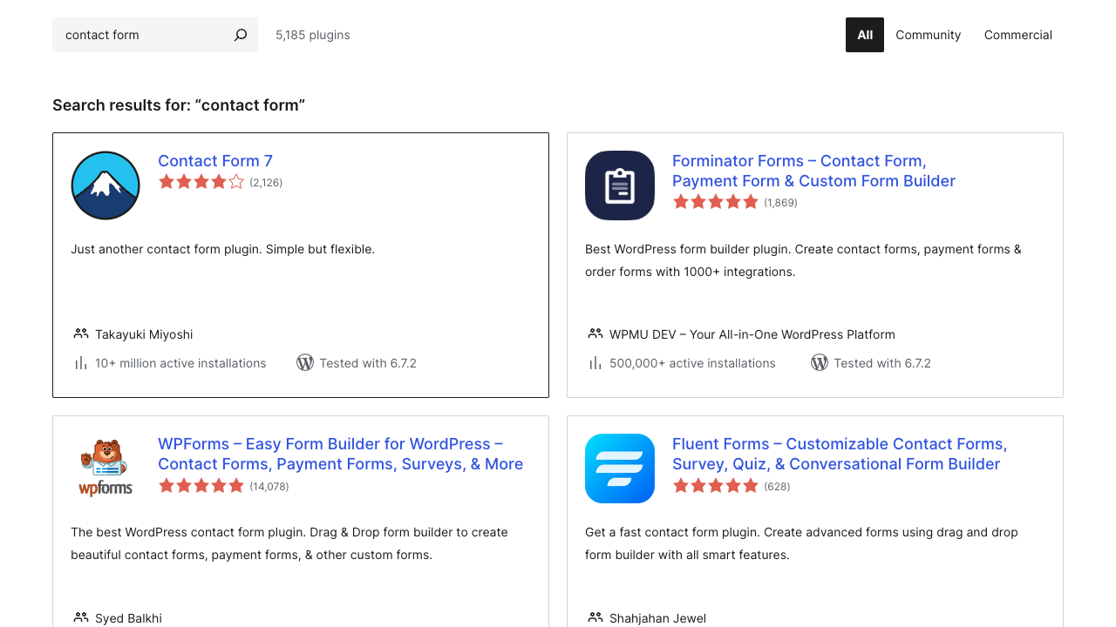View the 2,126 reviews for Contact Form 7
This screenshot has width=1116, height=627.
point(266,182)
